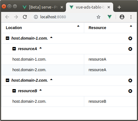Bookmark this page with the star icon
Image resolution: width=138 pixels, height=121 pixels.
pyautogui.click(x=99, y=17)
